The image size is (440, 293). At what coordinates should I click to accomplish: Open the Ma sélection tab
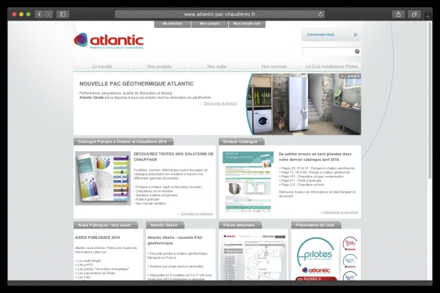(x=172, y=23)
